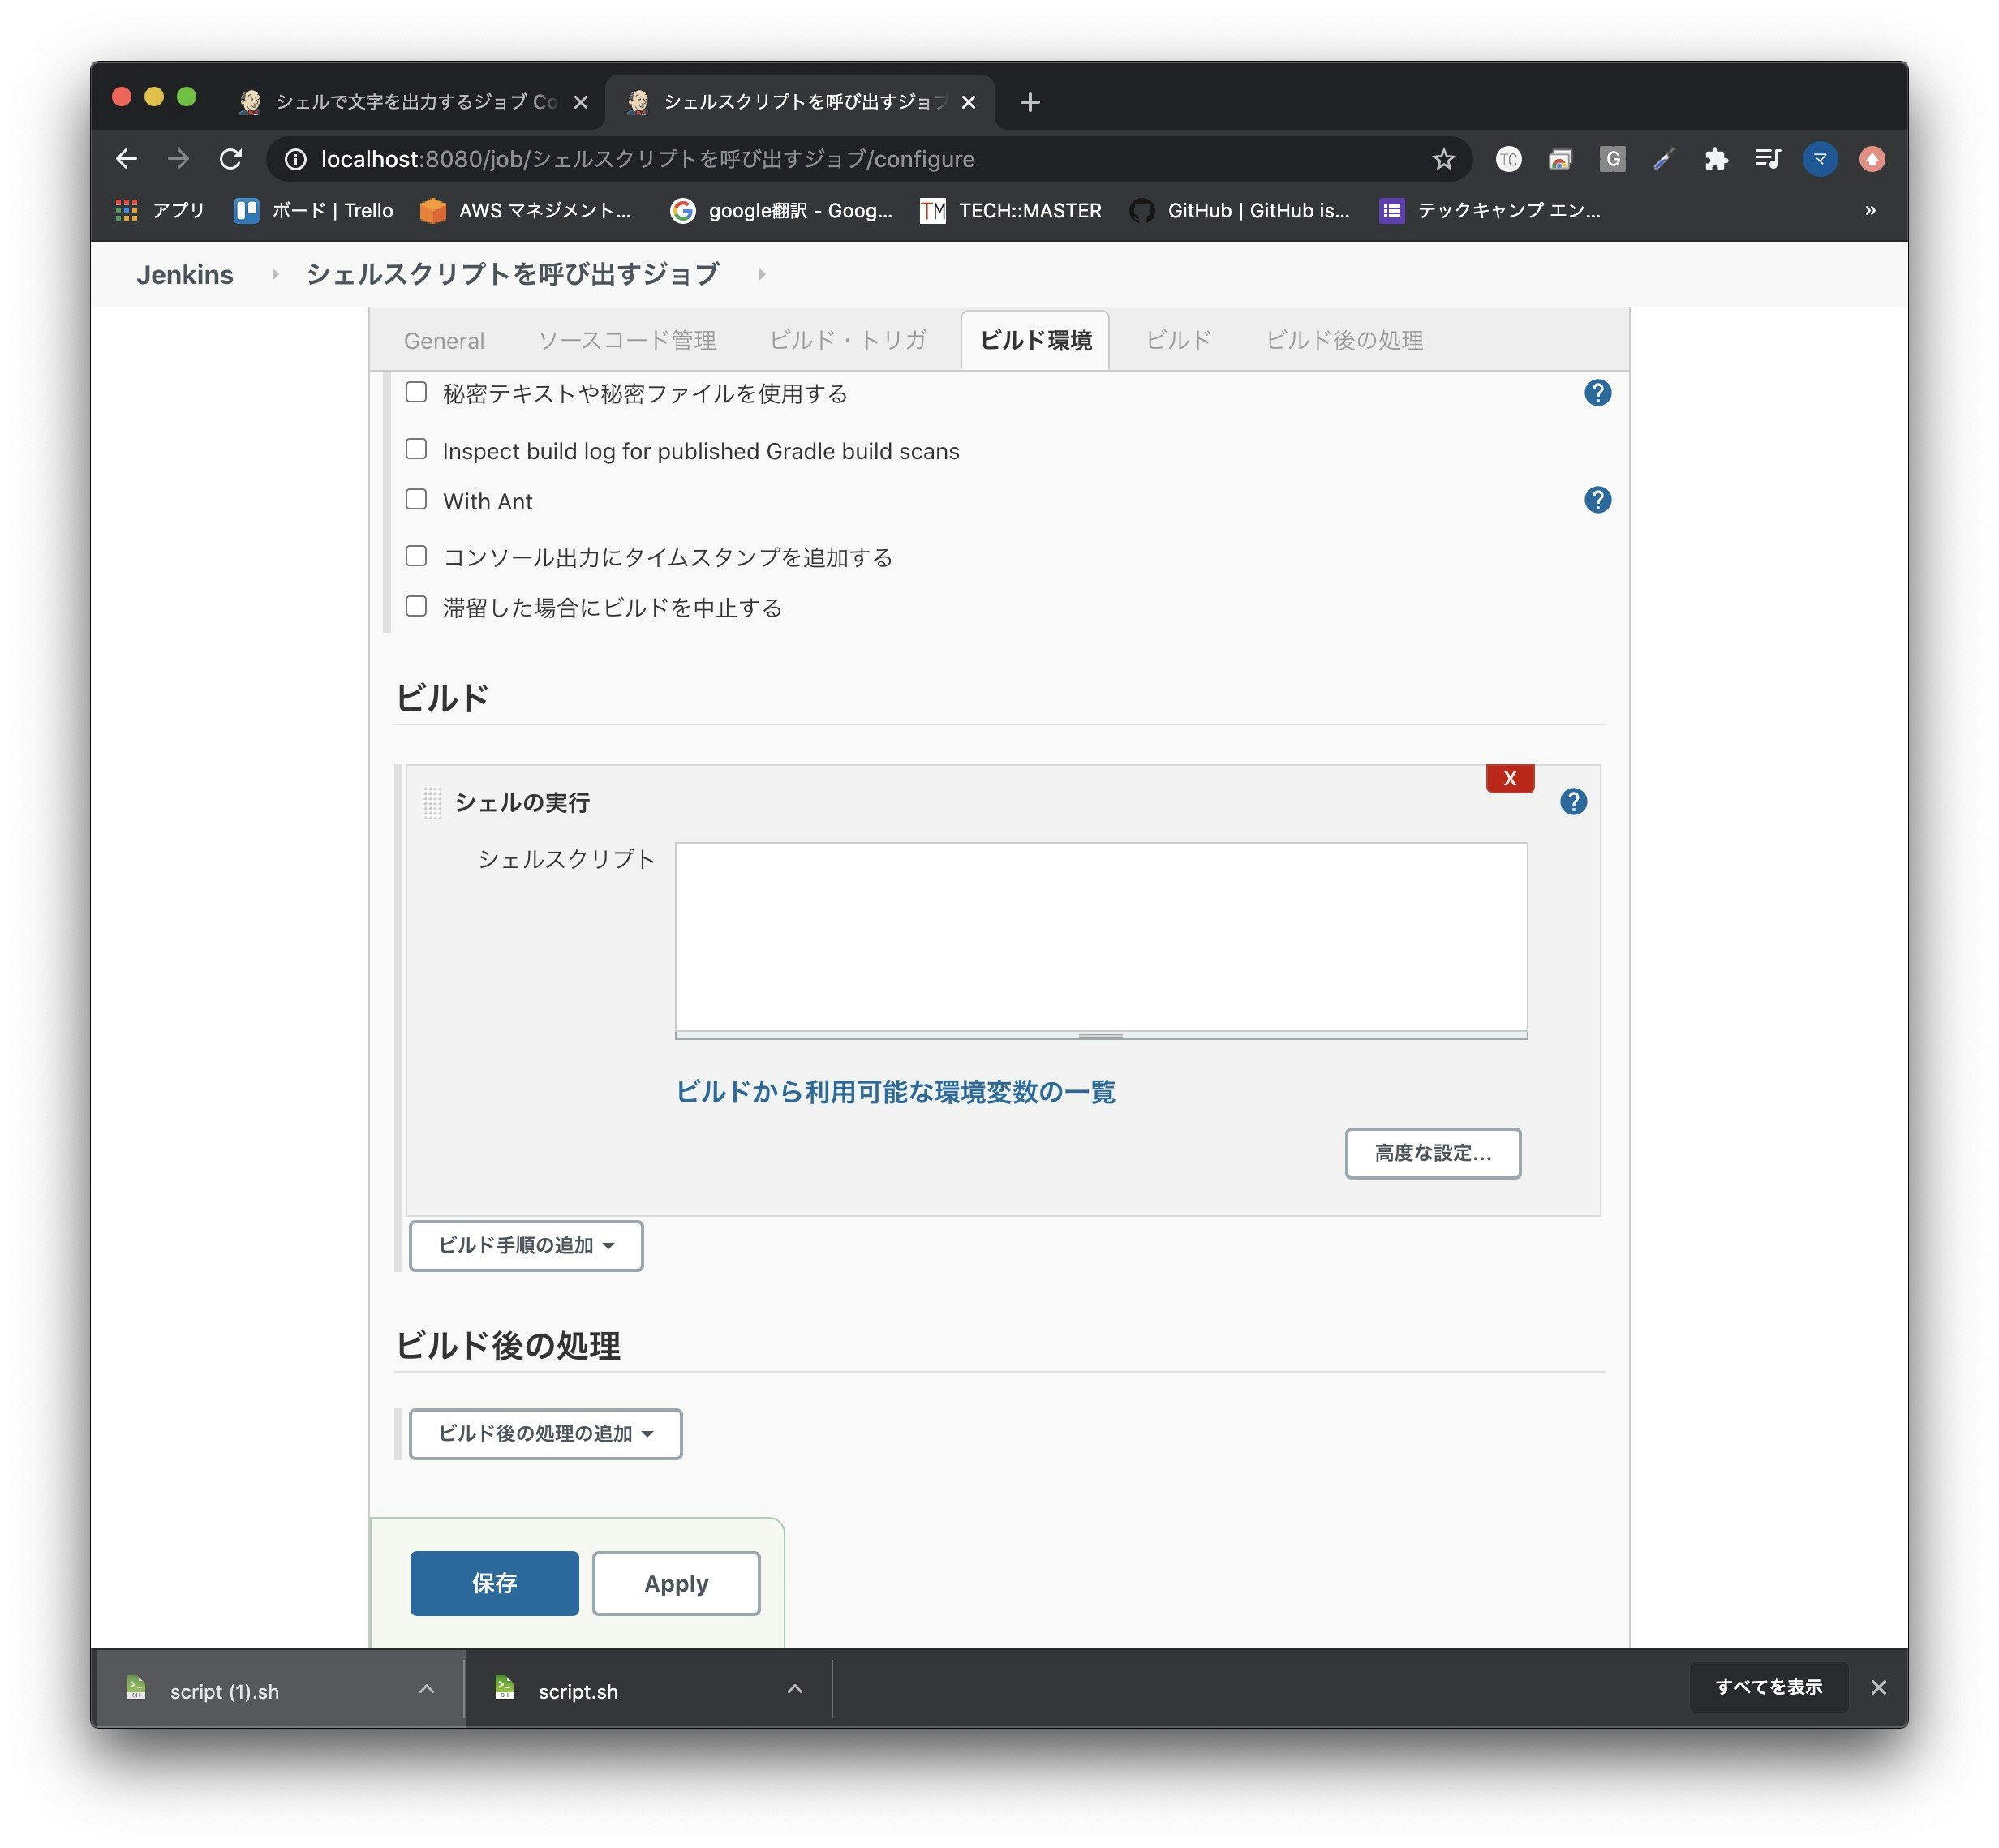
Task: Reload the page
Action: (x=231, y=159)
